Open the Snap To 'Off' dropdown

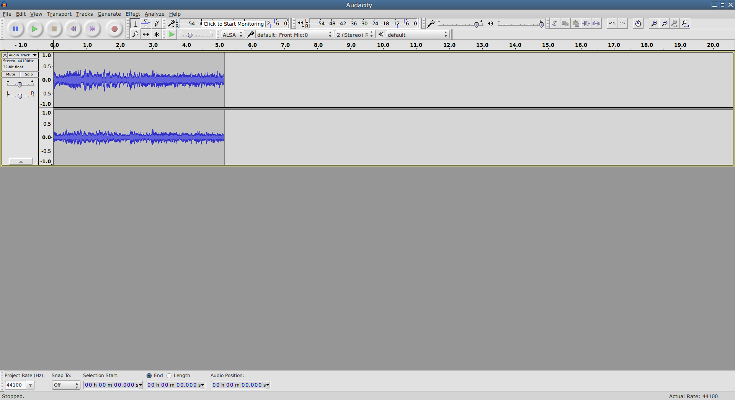pos(66,385)
